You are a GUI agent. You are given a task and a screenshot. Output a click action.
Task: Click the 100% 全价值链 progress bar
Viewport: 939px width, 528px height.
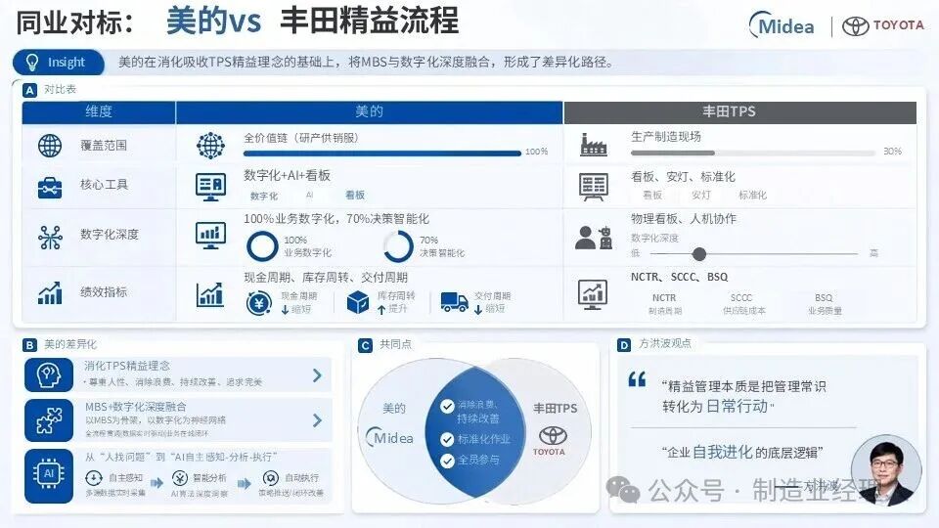(382, 154)
